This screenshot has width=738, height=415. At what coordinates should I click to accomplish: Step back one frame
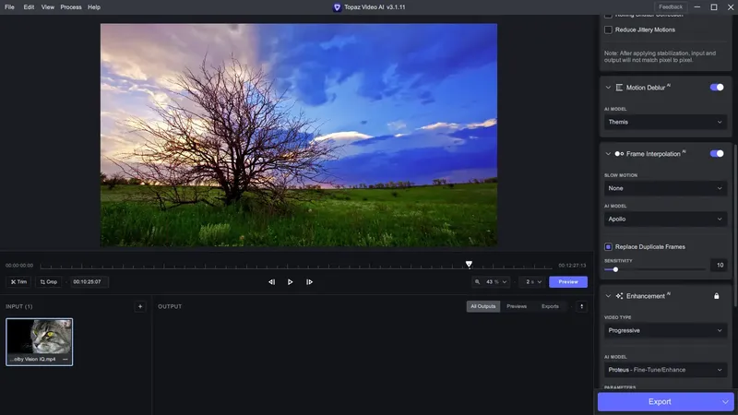[271, 282]
